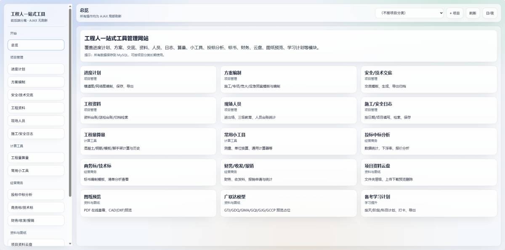Click the + 项目 button
This screenshot has width=505, height=250.
[x=454, y=13]
